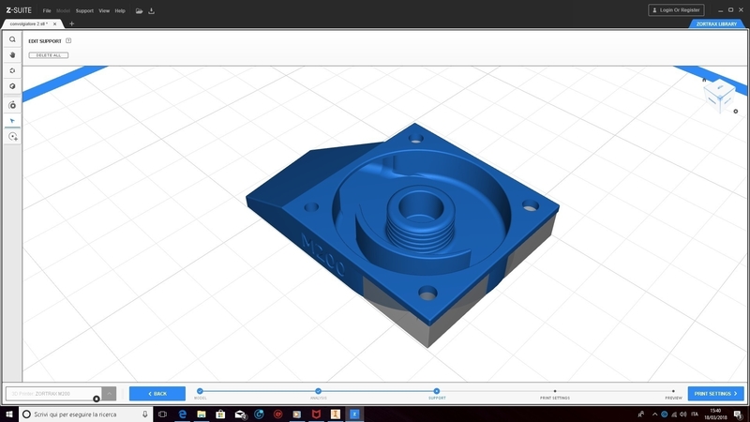Screen dimensions: 750x422
Task: Show hidden system tray icons
Action: [x=654, y=414]
